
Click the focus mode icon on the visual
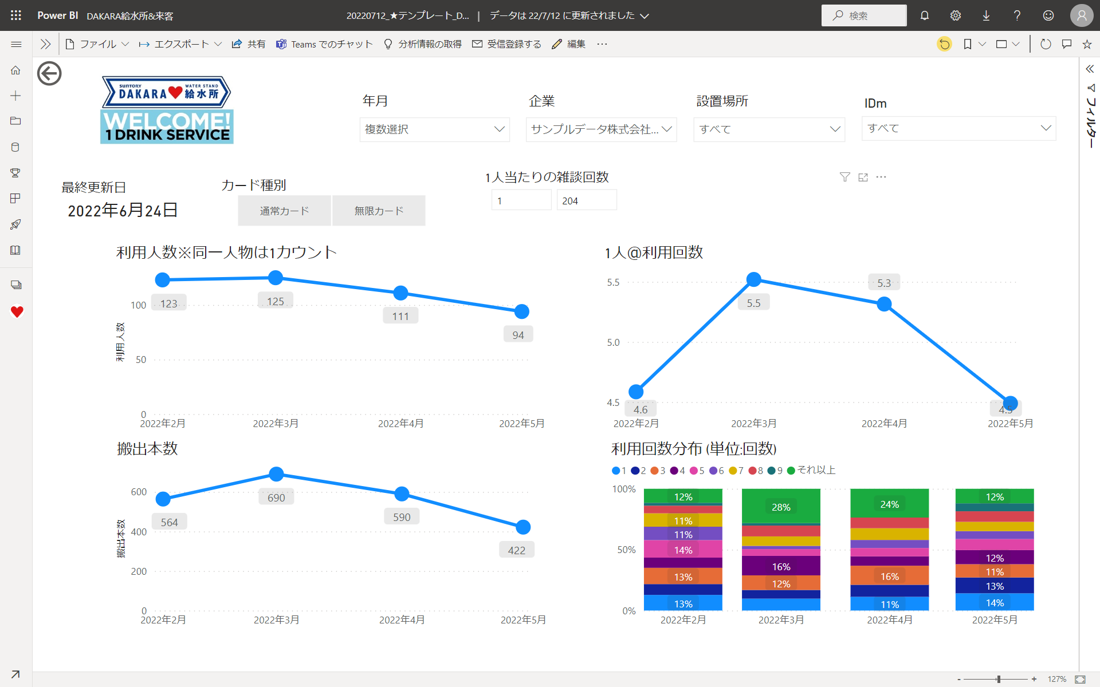tap(863, 177)
